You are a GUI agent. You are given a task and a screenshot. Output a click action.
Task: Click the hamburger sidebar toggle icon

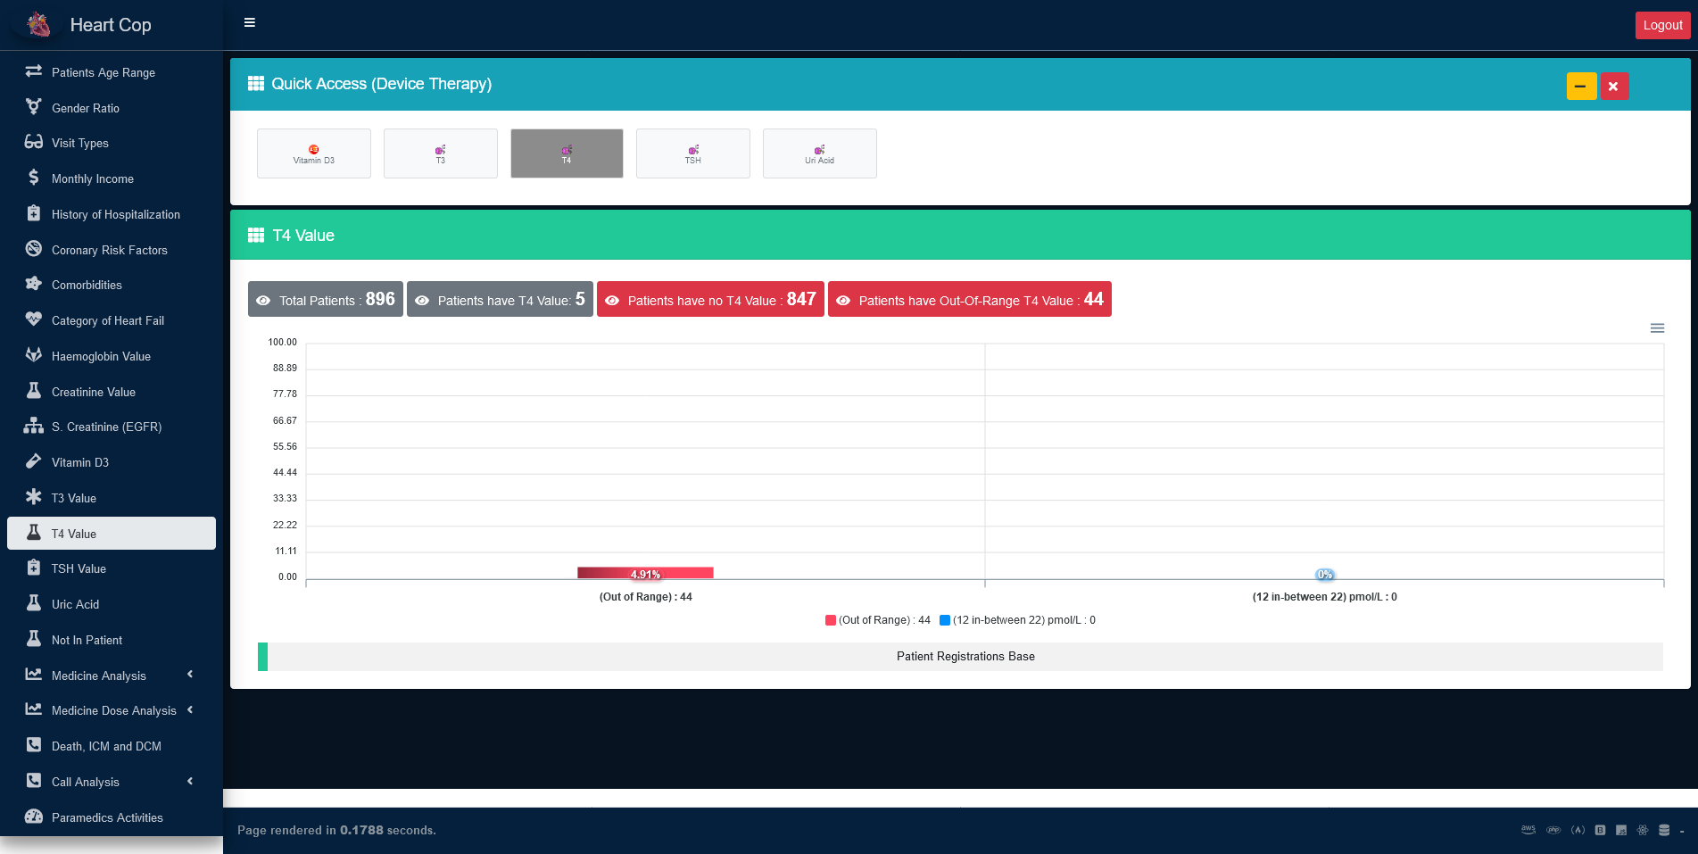[x=250, y=23]
